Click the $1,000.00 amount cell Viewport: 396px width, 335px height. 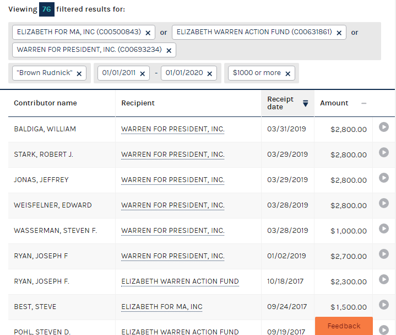(x=349, y=231)
